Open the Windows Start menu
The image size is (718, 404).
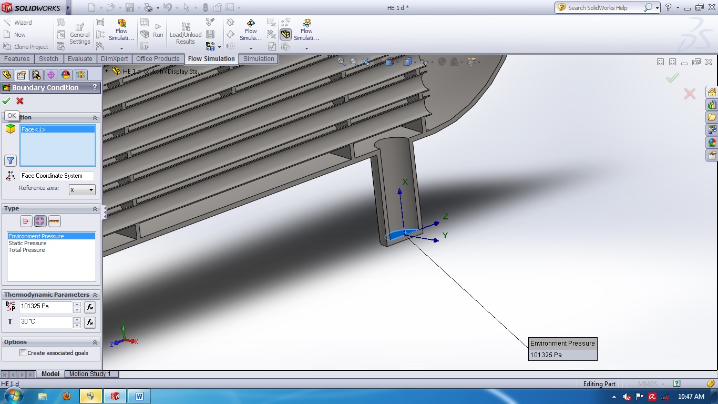(x=14, y=396)
